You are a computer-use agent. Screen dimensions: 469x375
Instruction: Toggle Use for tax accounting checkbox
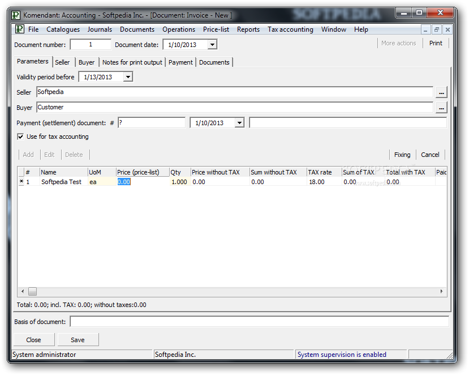click(20, 137)
